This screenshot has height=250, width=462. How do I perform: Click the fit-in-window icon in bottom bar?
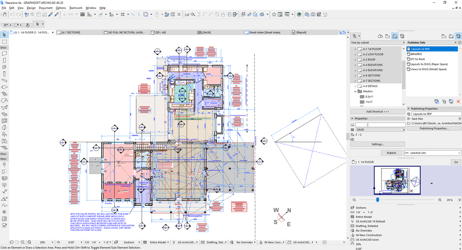[30, 242]
